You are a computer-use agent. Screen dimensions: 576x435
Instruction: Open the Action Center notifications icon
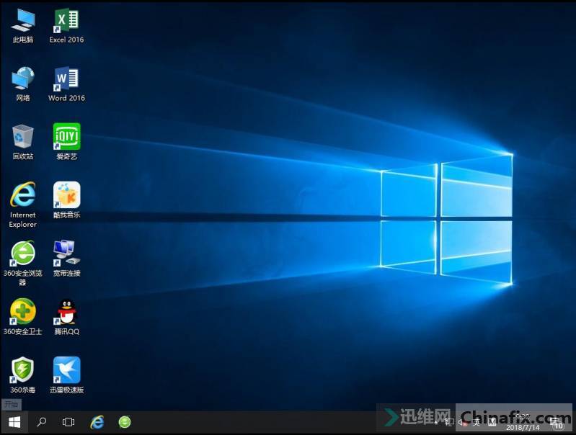[558, 423]
